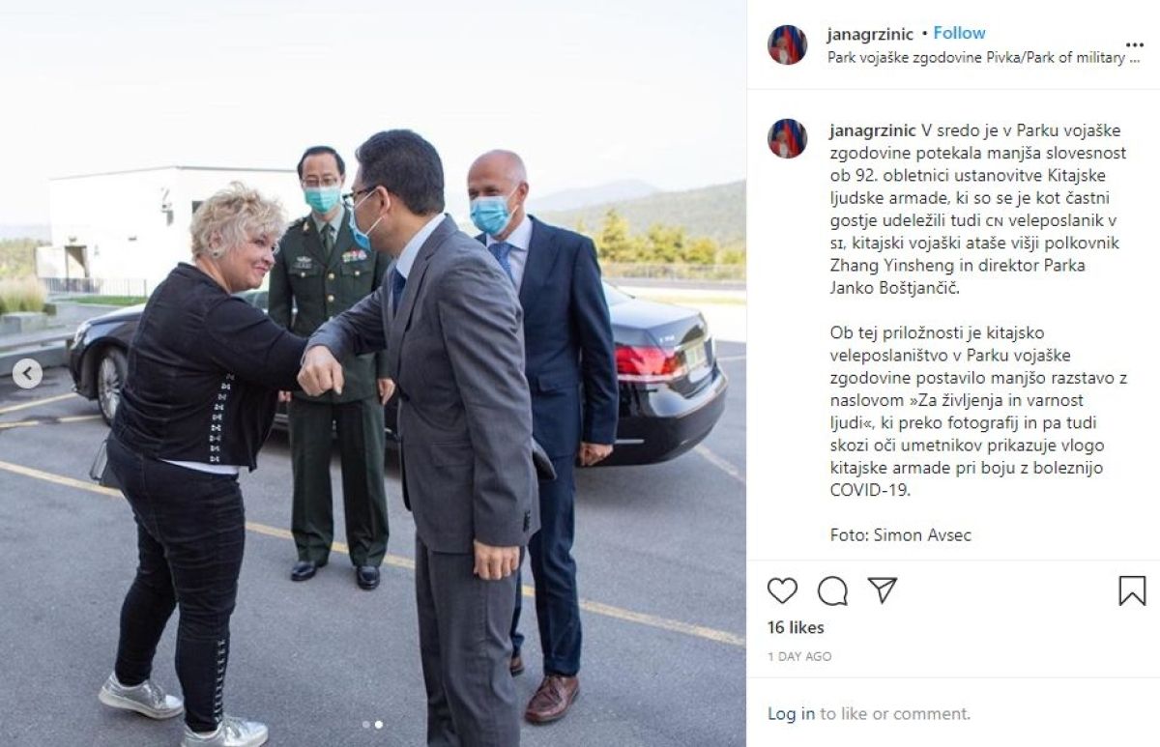1160x747 pixels.
Task: Click the username at the caption start
Action: click(x=874, y=129)
